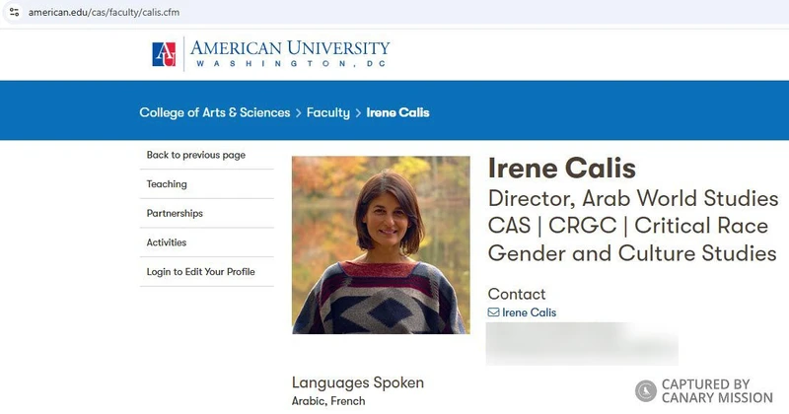Click the faculty profile photo

(381, 245)
